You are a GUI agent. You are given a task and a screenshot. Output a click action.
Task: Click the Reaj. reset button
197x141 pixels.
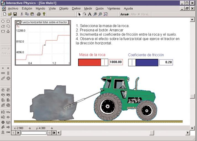[x=145, y=14]
